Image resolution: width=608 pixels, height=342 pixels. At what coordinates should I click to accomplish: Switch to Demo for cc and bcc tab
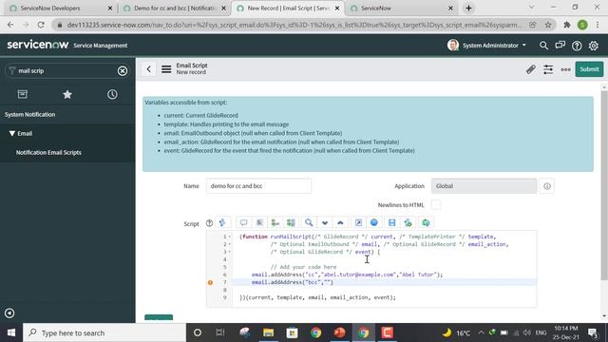[x=175, y=9]
